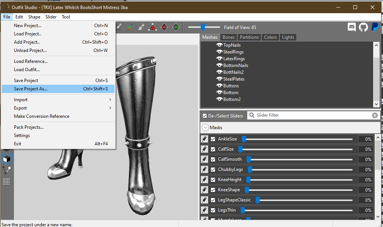
Task: Clear the Slider Filter with the X icon
Action: pos(375,116)
